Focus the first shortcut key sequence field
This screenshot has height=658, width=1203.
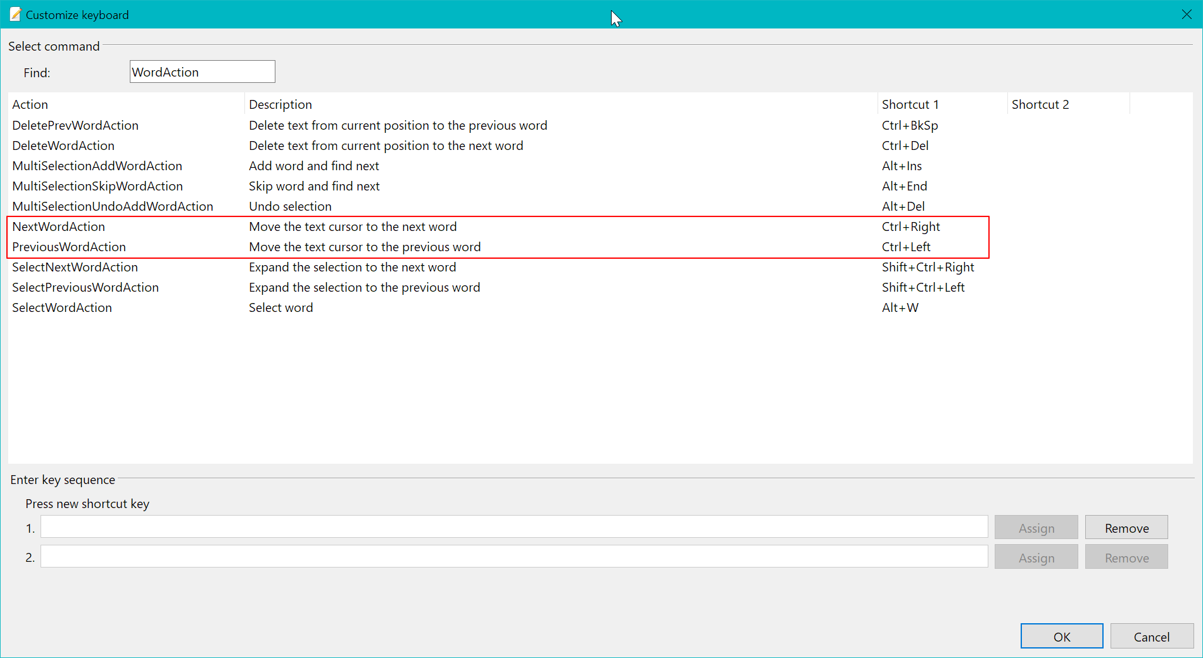[513, 527]
